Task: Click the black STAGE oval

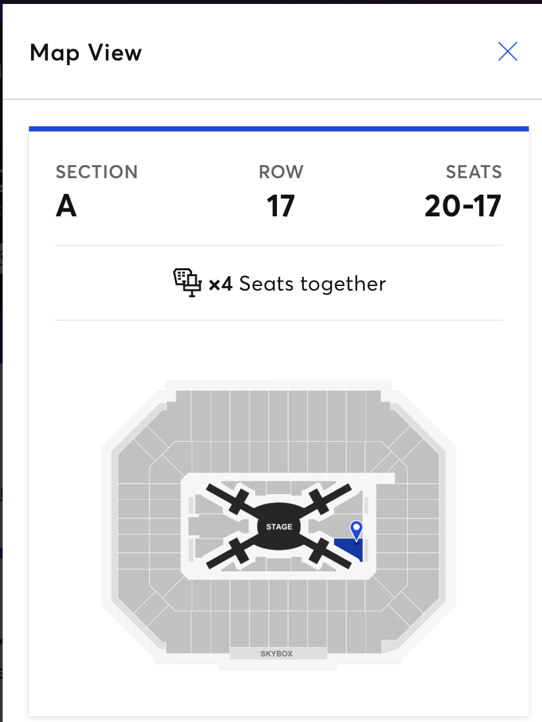Action: [x=279, y=527]
